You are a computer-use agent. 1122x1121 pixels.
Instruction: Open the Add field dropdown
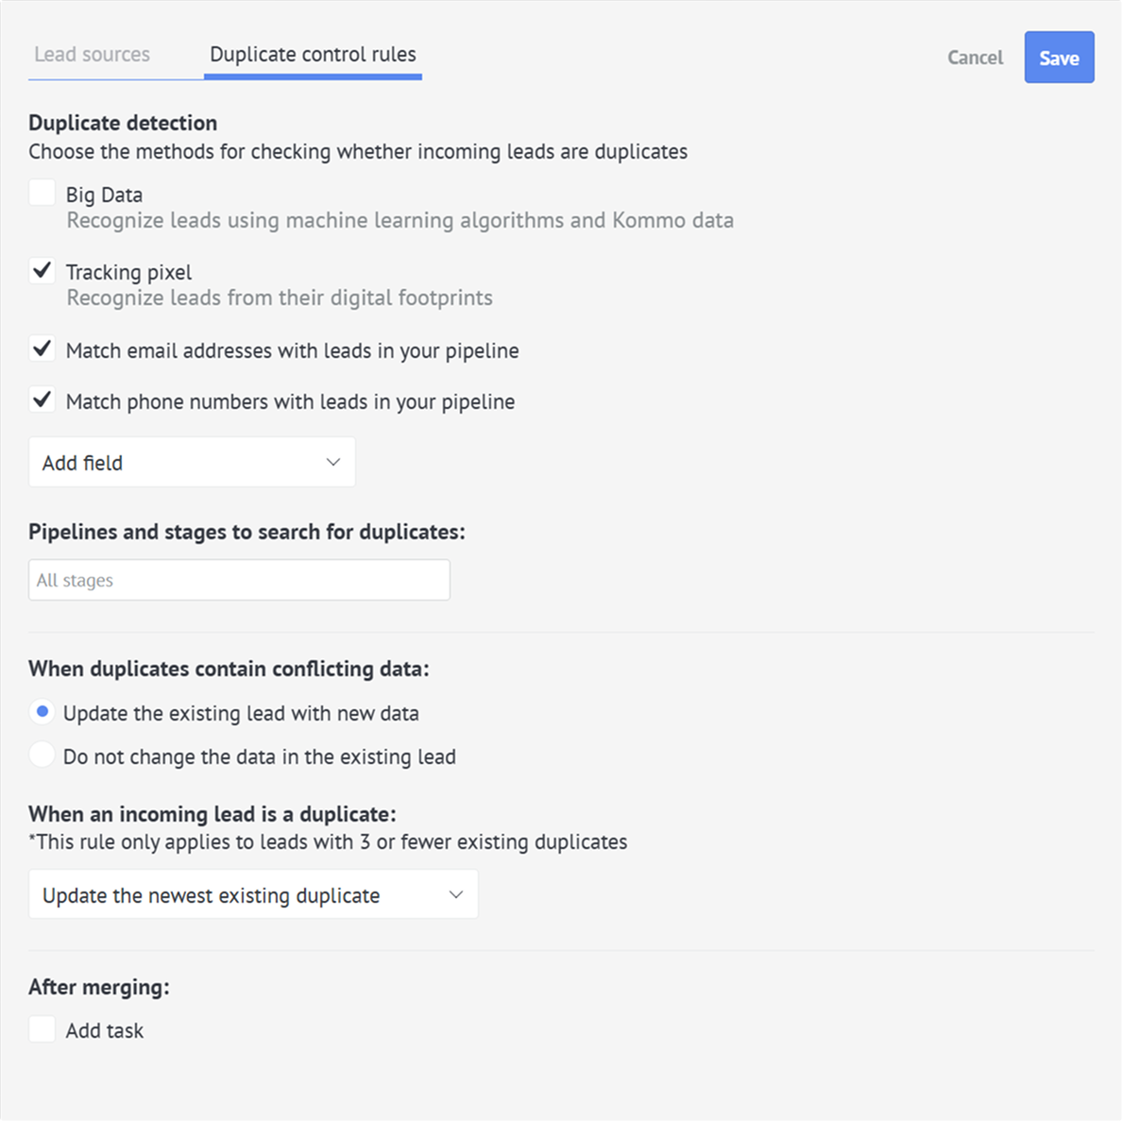(x=192, y=462)
